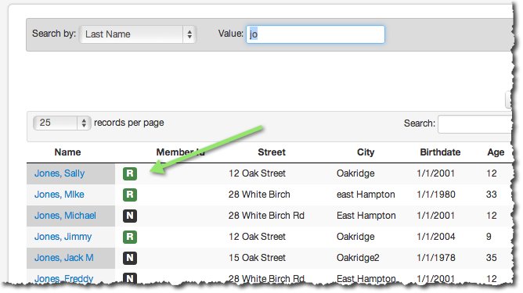Sort by the Member Id column header
This screenshot has height=293, width=523.
(180, 152)
